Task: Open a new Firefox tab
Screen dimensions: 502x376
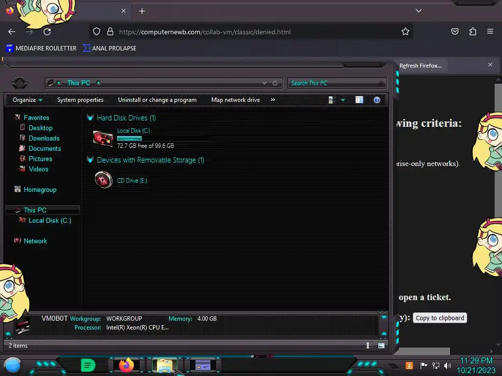Action: pos(142,11)
